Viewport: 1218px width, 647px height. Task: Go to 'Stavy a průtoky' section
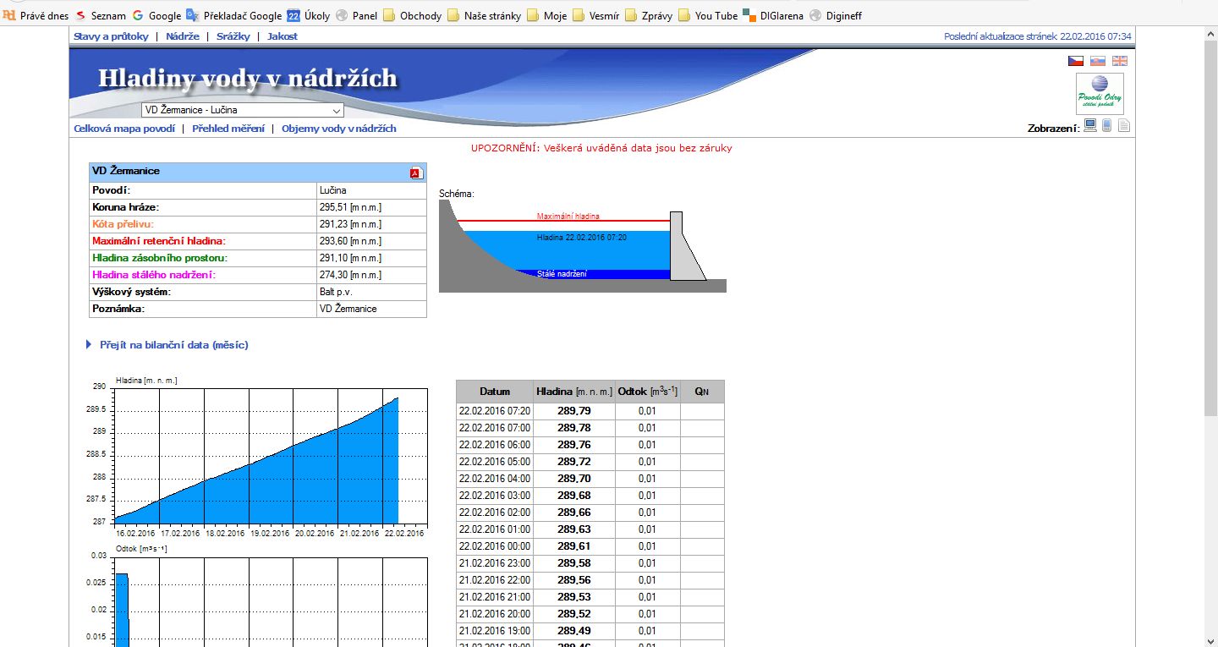pos(111,36)
